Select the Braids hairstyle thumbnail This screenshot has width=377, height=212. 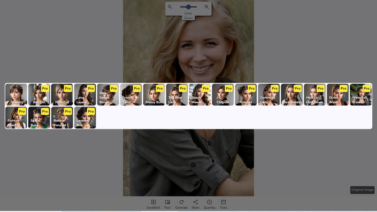click(16, 95)
